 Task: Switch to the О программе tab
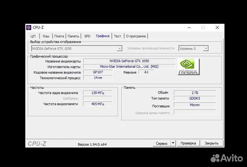click(x=136, y=36)
